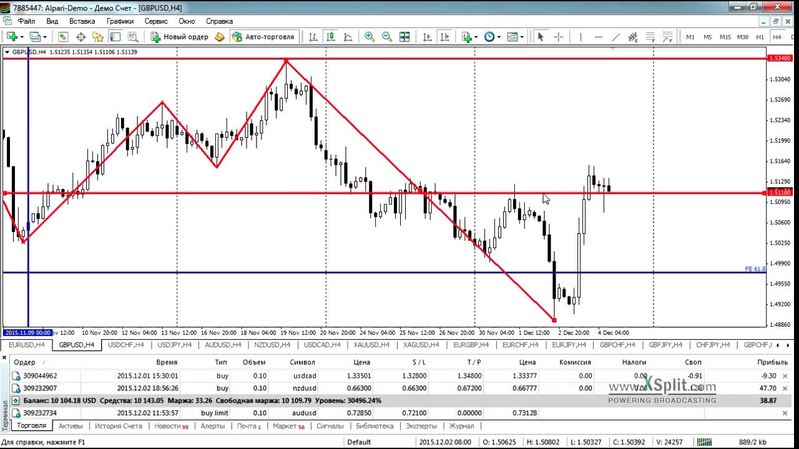Select the equidistant channel tool
Viewport: 799px width, 449px height.
(x=633, y=37)
